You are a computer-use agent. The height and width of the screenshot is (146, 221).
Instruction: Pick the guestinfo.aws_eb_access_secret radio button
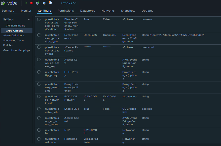pyautogui.click(x=39, y=118)
